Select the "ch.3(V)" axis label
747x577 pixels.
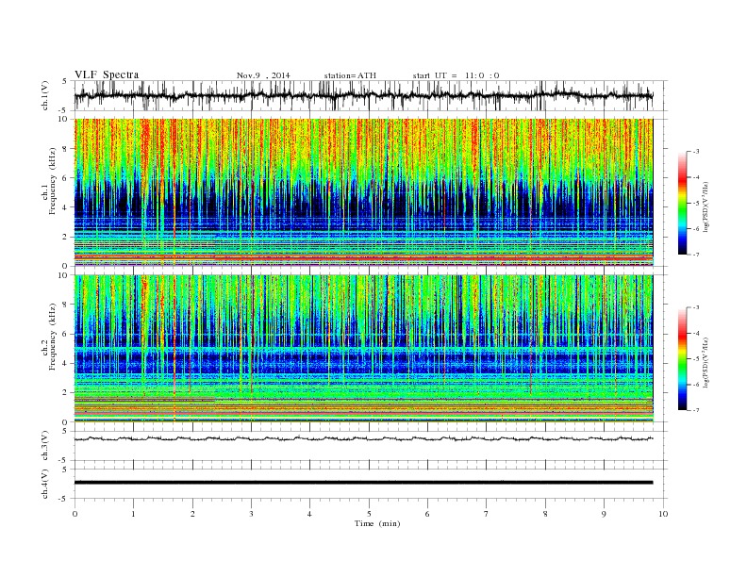(x=45, y=446)
